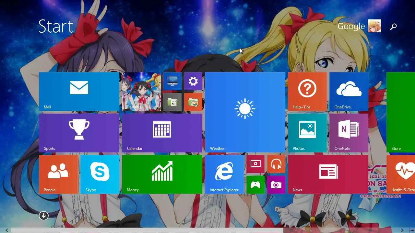
Task: Open the Desktop tile
Action: pyautogui.click(x=141, y=92)
